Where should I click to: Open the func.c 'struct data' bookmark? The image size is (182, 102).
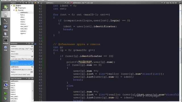point(22,52)
